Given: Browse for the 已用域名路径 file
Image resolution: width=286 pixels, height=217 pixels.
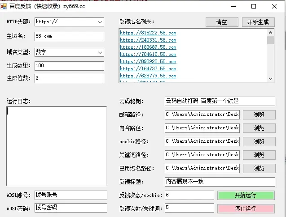Looking at the screenshot, I should coord(259,168).
